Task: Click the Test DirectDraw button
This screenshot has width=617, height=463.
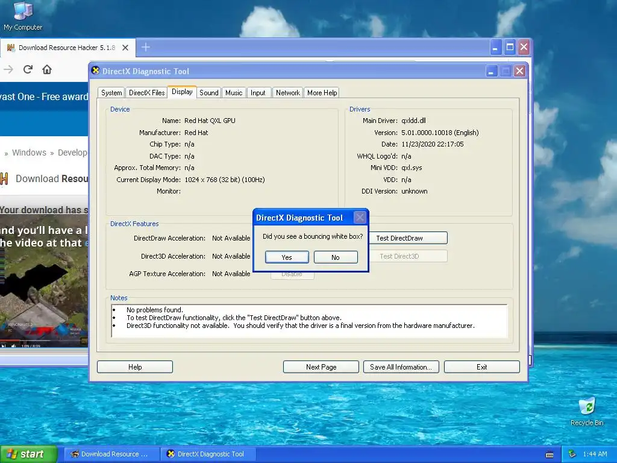Action: click(x=408, y=238)
